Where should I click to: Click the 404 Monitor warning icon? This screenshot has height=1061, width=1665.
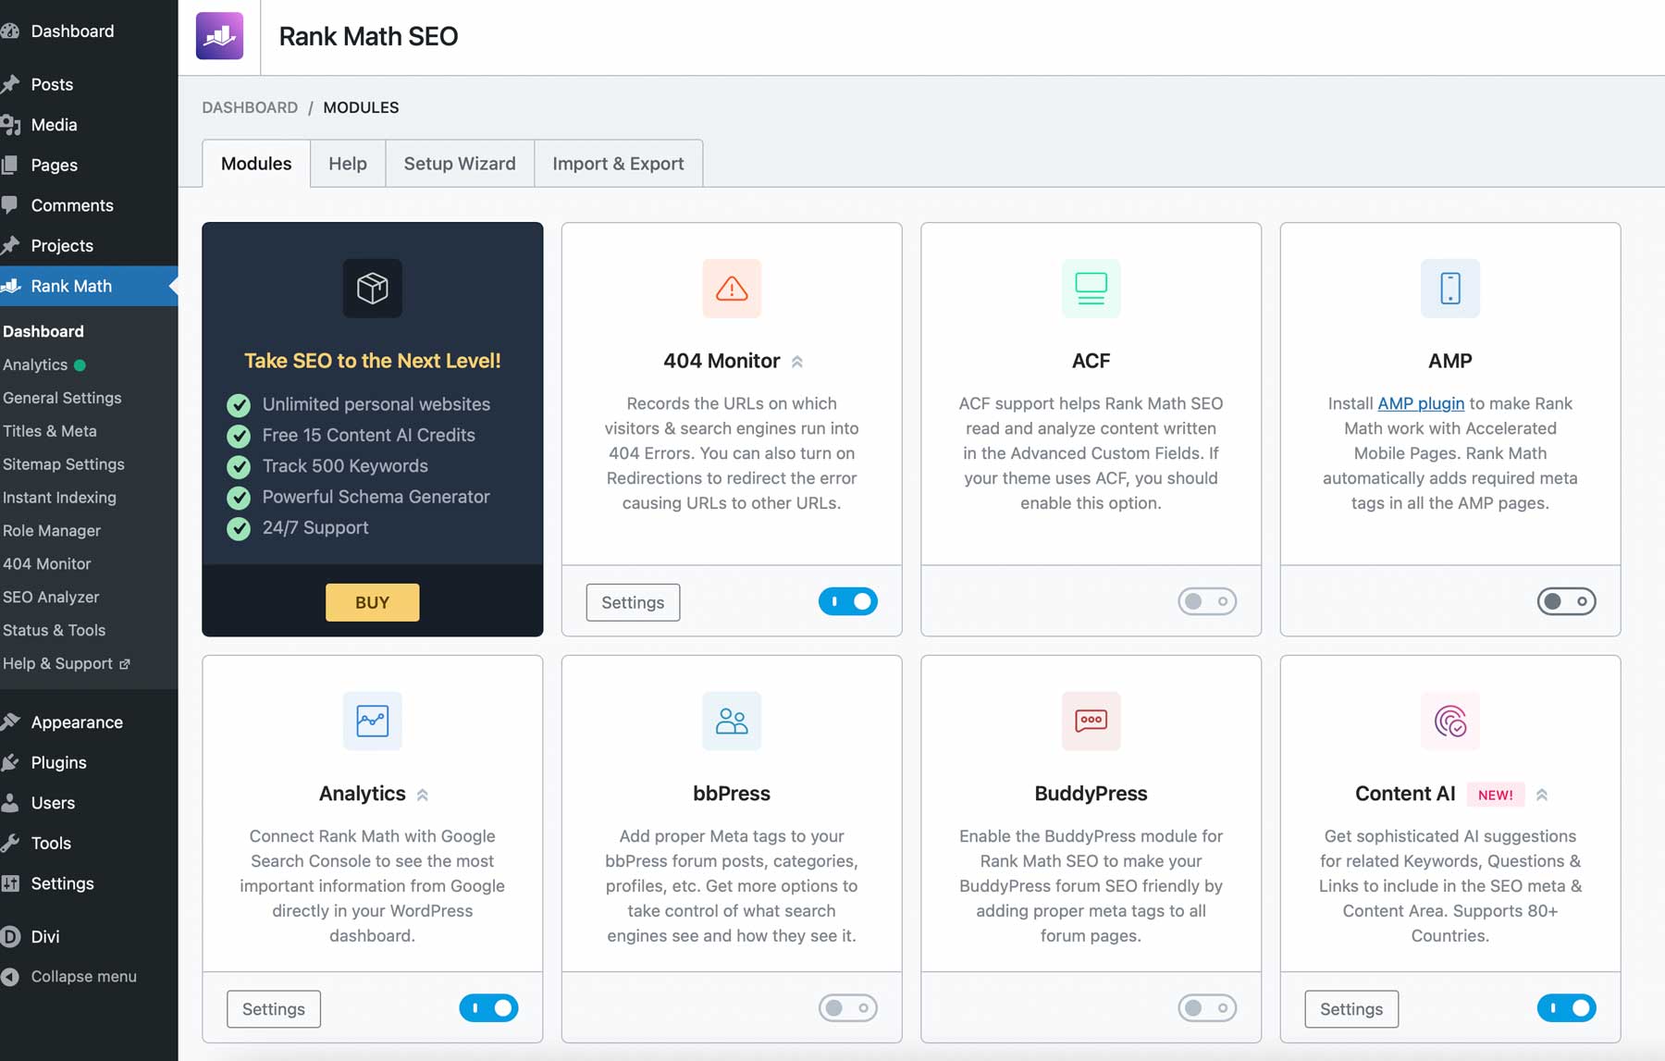(x=731, y=289)
